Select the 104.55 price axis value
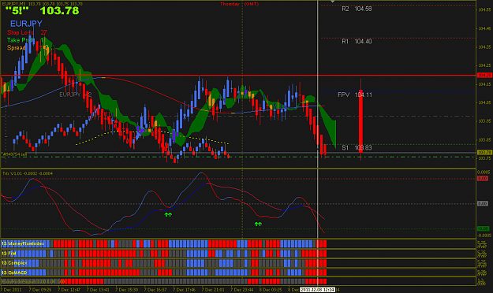493x293 pixels. click(484, 9)
